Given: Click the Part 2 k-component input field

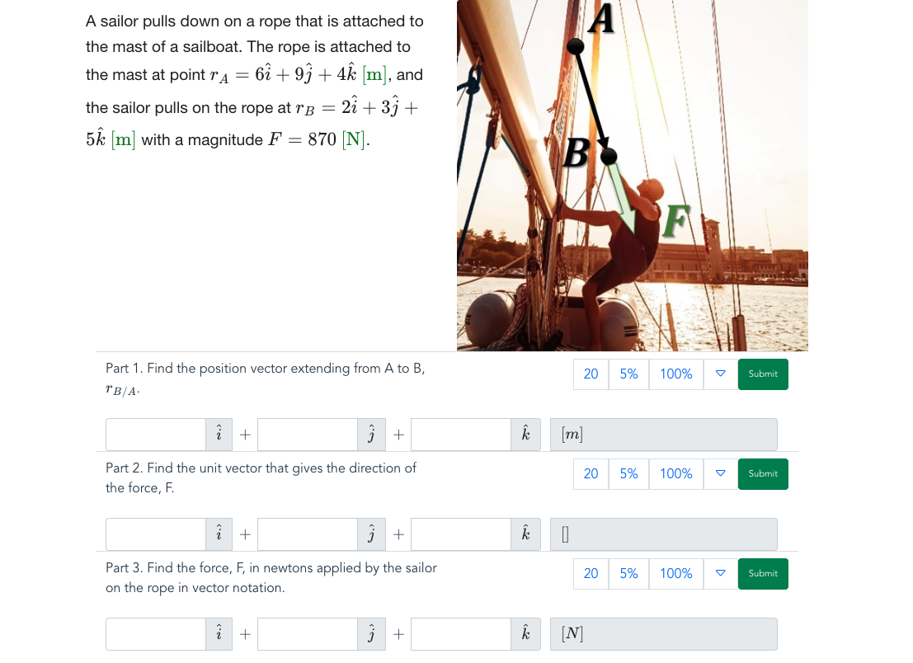Looking at the screenshot, I should click(460, 534).
